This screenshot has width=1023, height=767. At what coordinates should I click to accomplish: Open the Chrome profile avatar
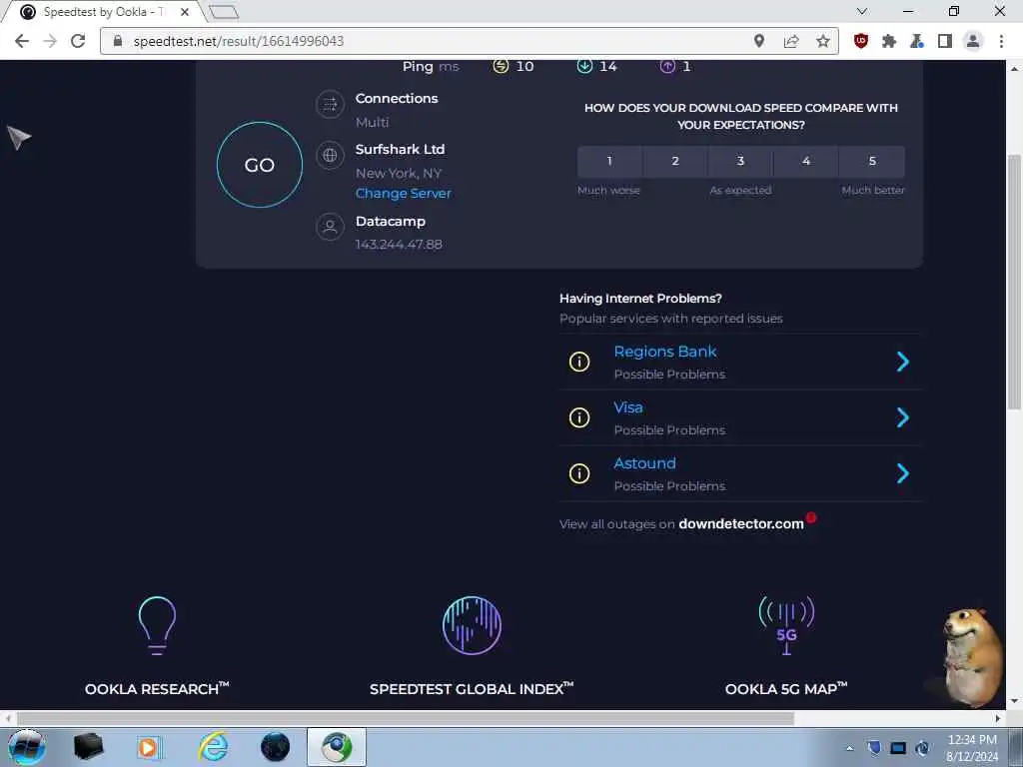(x=973, y=41)
